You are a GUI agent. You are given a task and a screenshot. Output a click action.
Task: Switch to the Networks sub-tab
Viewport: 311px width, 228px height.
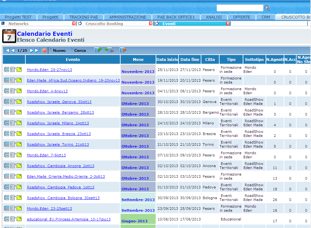[18, 24]
